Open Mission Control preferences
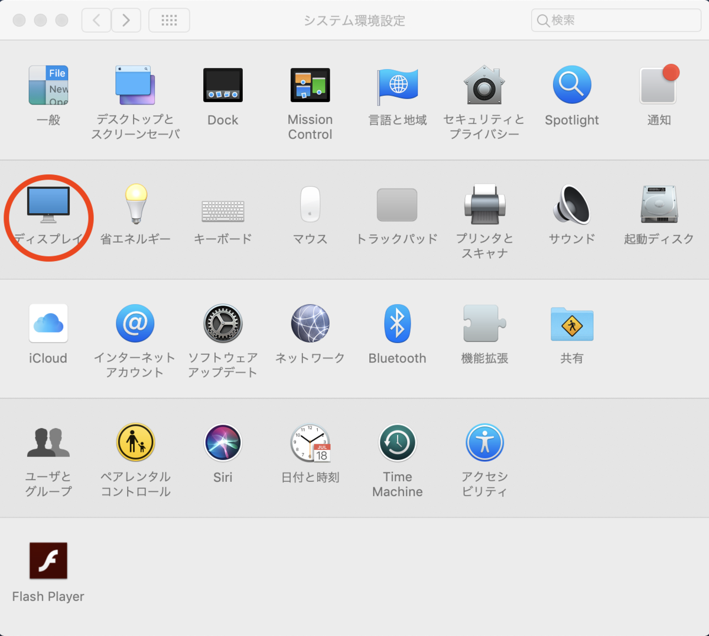709x636 pixels. click(310, 86)
